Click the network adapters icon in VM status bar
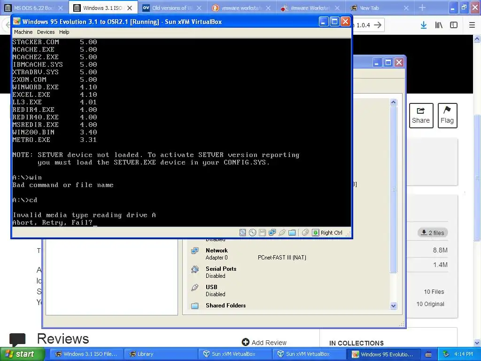481x361 pixels. pyautogui.click(x=272, y=233)
